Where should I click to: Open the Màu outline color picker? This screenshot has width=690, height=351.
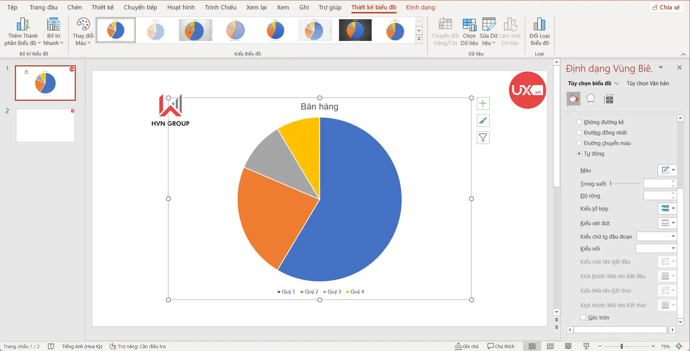[x=667, y=170]
